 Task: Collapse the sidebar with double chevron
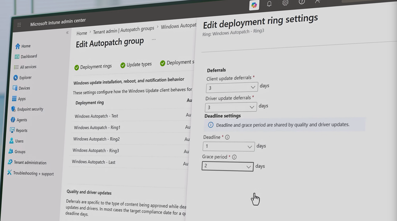(67, 33)
